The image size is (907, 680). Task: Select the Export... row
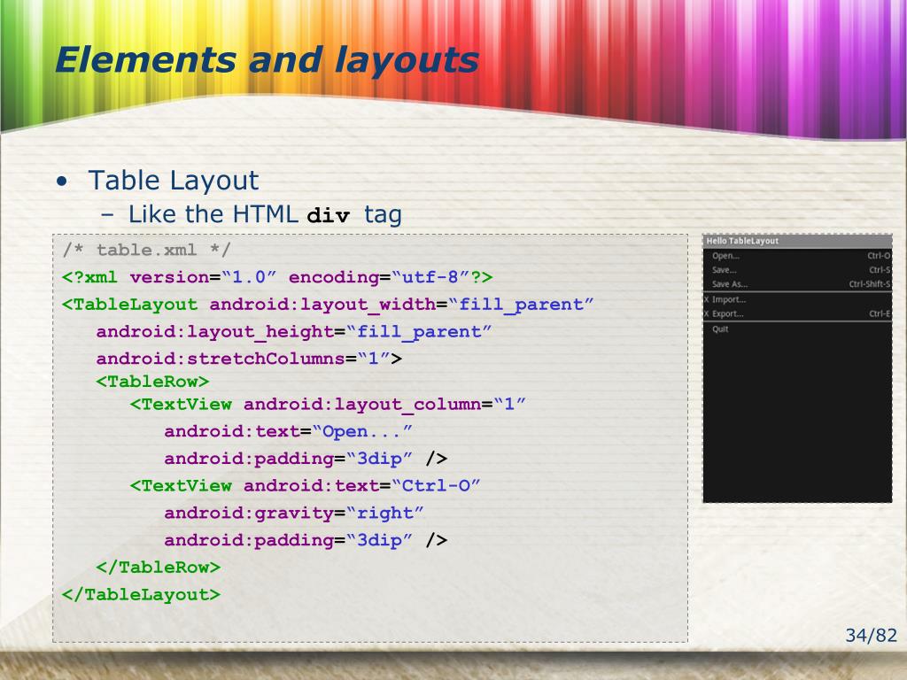click(797, 314)
